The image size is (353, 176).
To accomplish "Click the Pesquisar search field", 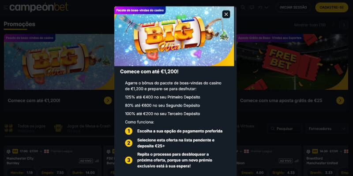I will pos(285,128).
